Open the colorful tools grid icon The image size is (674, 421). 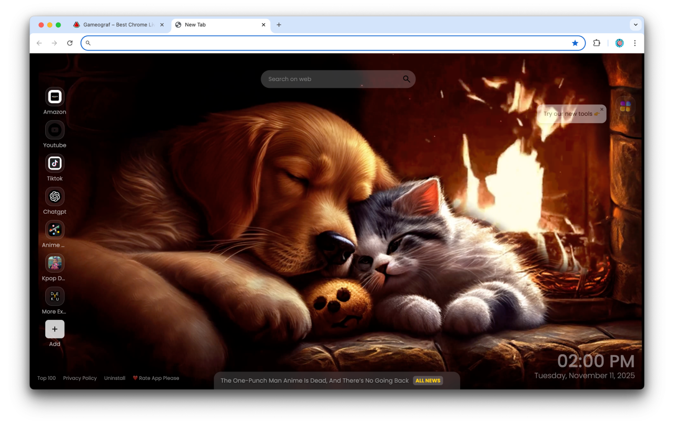click(x=625, y=106)
